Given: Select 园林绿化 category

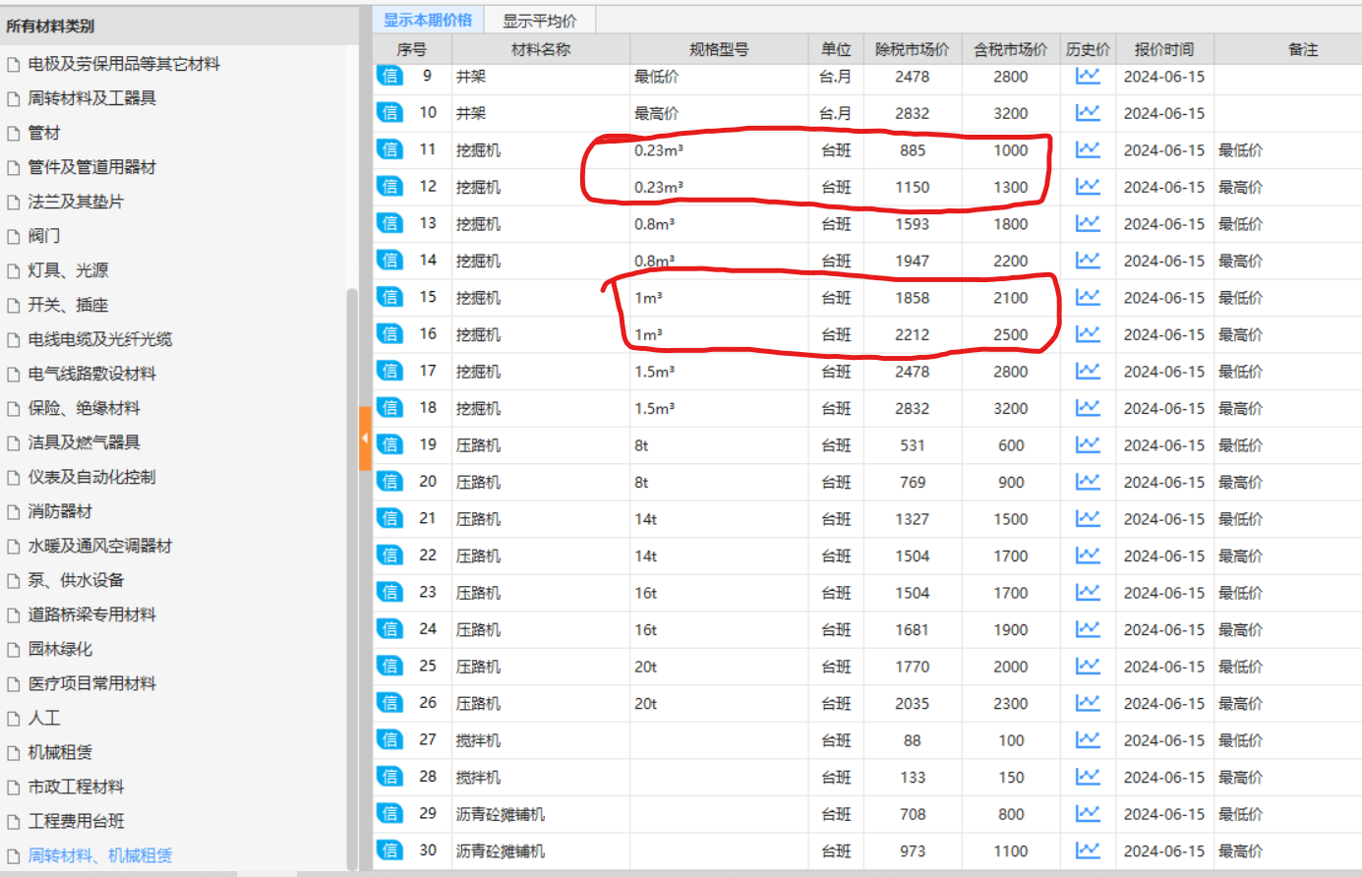Looking at the screenshot, I should [60, 649].
